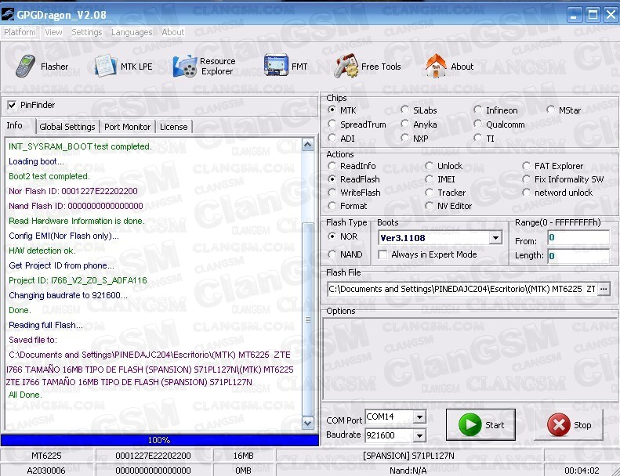Open the Settings menu

pyautogui.click(x=86, y=32)
